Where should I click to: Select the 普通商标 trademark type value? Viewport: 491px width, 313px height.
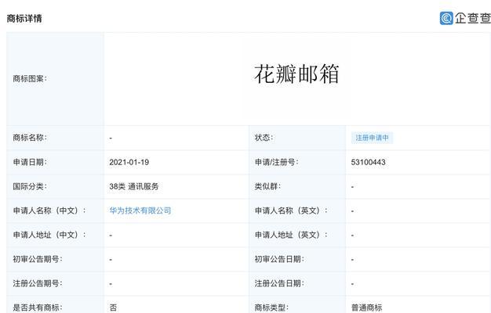[x=367, y=308]
